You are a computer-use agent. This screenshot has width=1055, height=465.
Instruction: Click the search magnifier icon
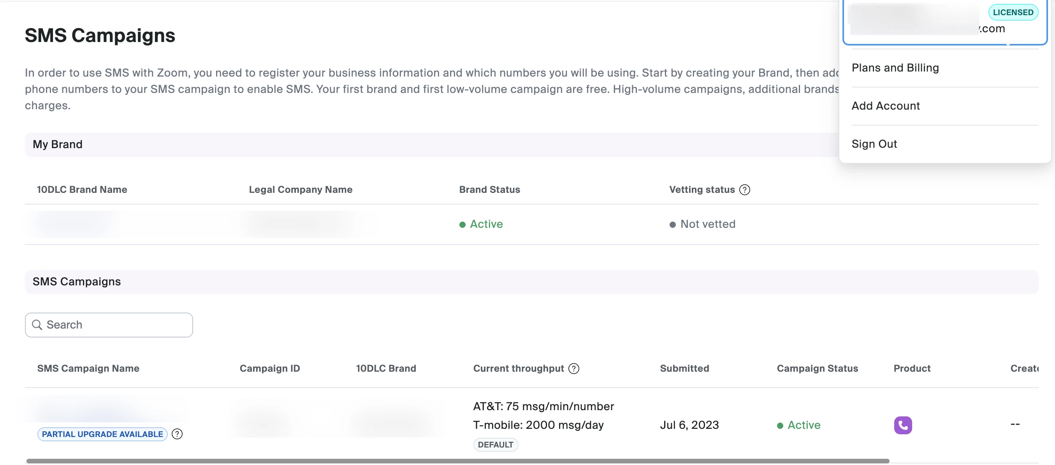[37, 325]
